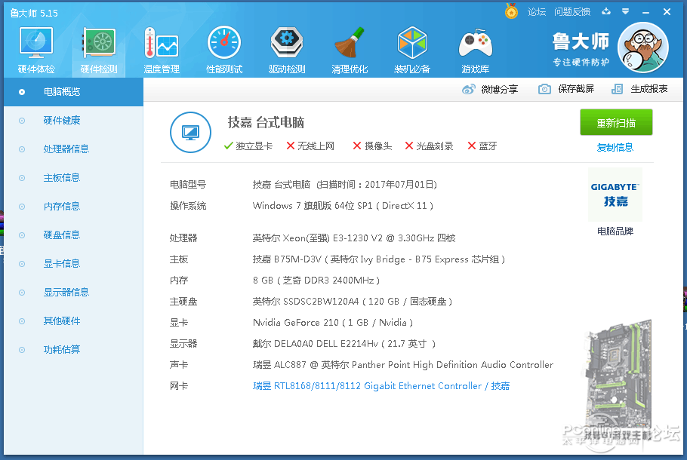Click the Xeon E3-1230 V2 processor value
Viewport: 687px width, 460px height.
point(354,238)
